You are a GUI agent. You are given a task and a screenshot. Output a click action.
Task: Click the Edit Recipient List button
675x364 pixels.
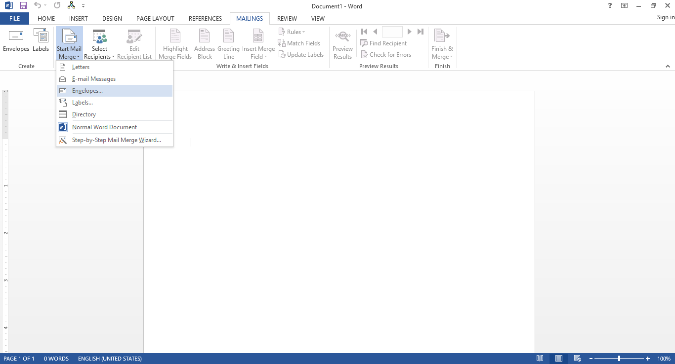134,44
